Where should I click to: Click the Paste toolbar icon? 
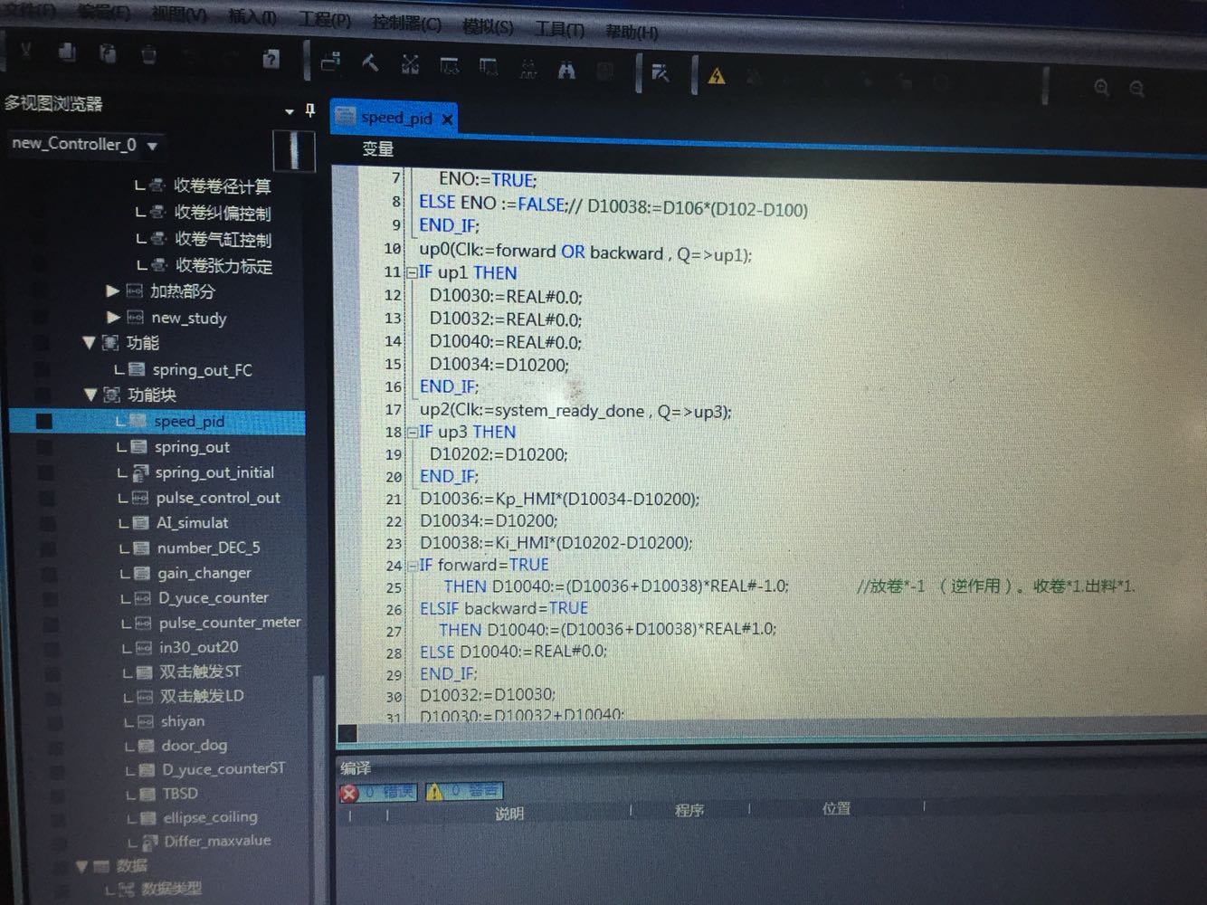(107, 54)
